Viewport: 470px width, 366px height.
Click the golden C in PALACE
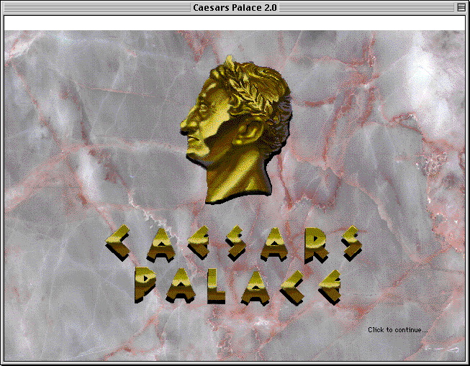[294, 285]
